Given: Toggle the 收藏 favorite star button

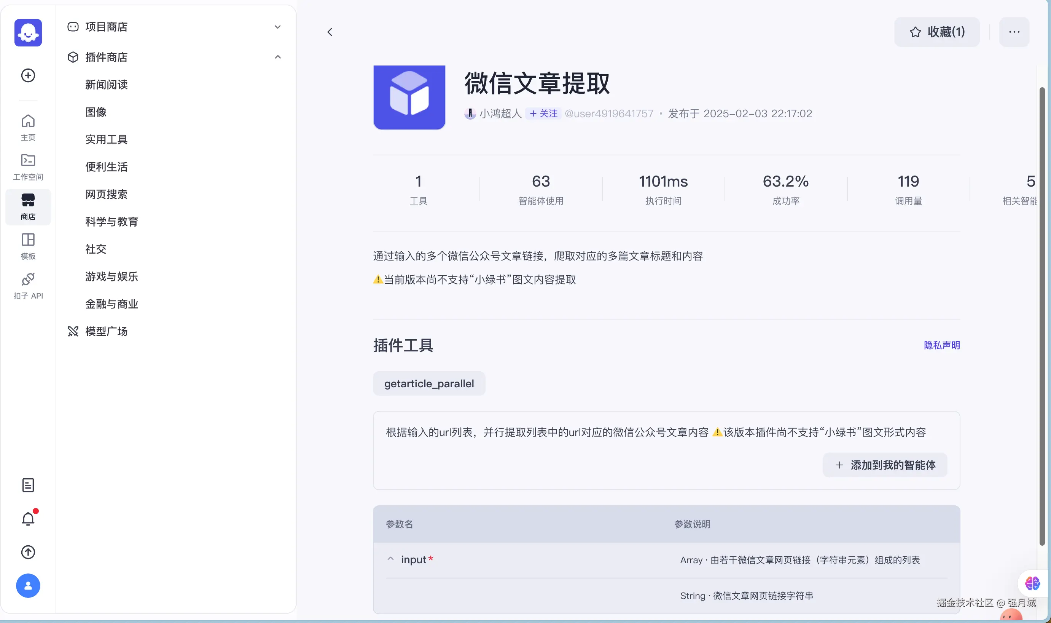Looking at the screenshot, I should point(936,32).
